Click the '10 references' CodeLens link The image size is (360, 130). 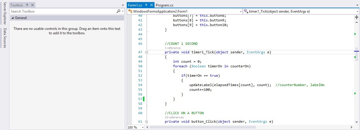pos(174,117)
